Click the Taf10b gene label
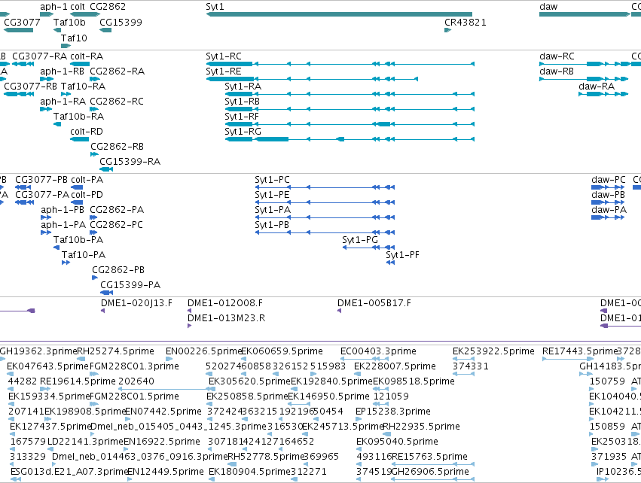This screenshot has width=641, height=483. pos(69,23)
